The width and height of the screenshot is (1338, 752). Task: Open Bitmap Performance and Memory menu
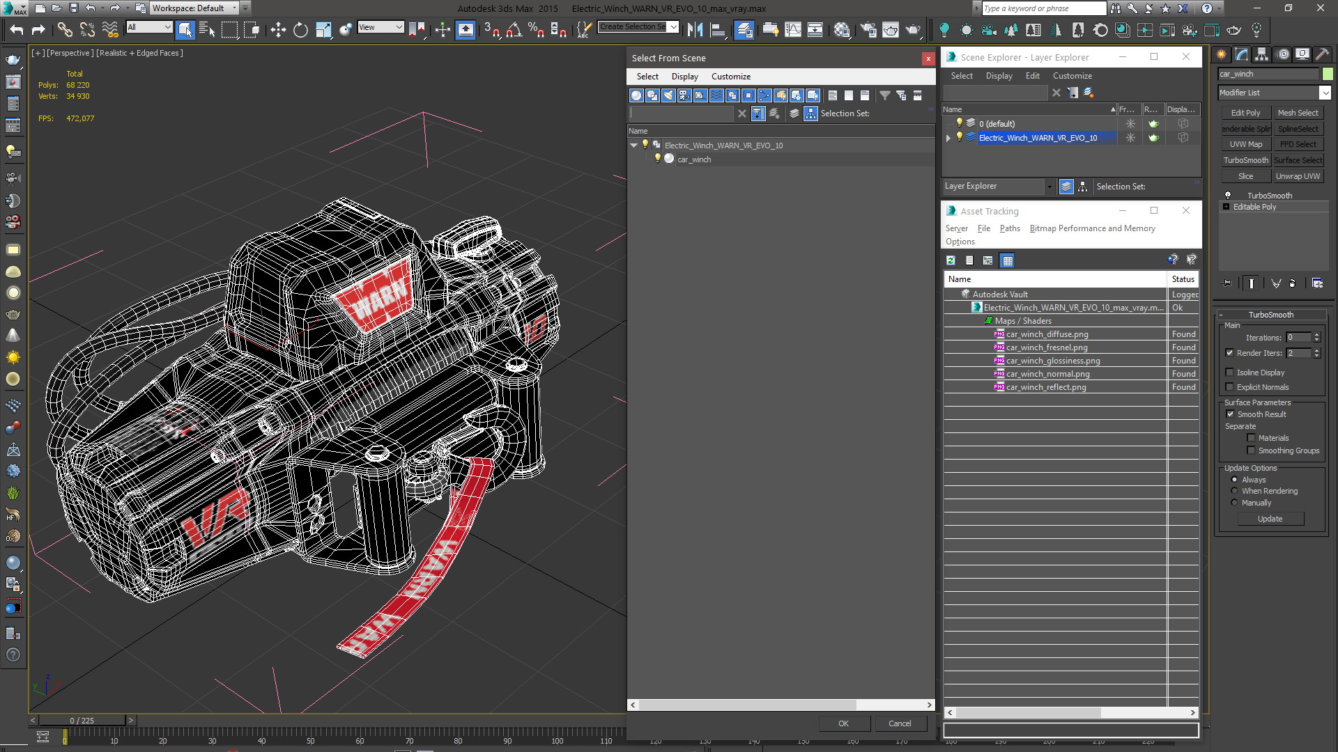point(1092,228)
